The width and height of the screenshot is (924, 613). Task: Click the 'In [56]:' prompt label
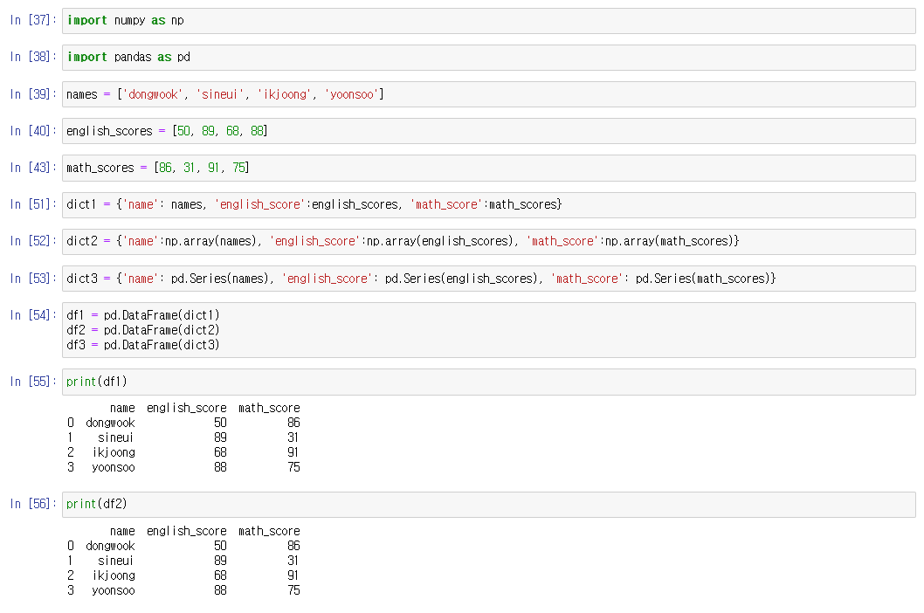pyautogui.click(x=33, y=503)
